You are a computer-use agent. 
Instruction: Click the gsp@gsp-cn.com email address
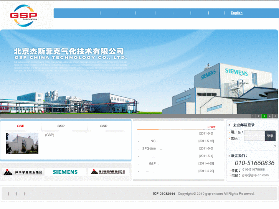pyautogui.click(x=255, y=175)
